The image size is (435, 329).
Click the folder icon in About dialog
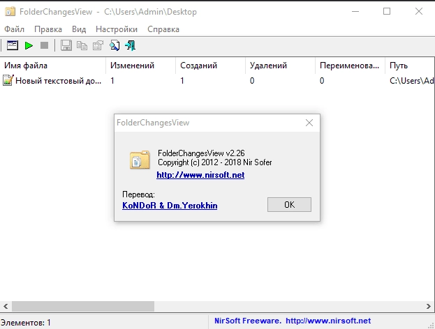click(140, 160)
